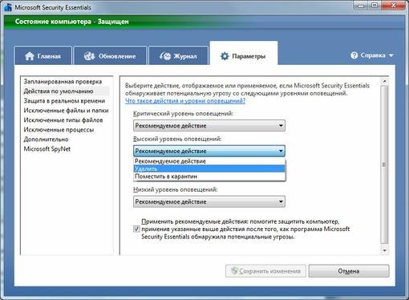409x300 pixels.
Task: Click the globe update icon on Обновление tab
Action: coord(89,56)
